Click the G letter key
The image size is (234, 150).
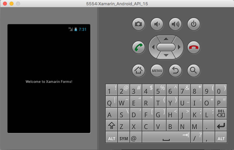[160, 113]
